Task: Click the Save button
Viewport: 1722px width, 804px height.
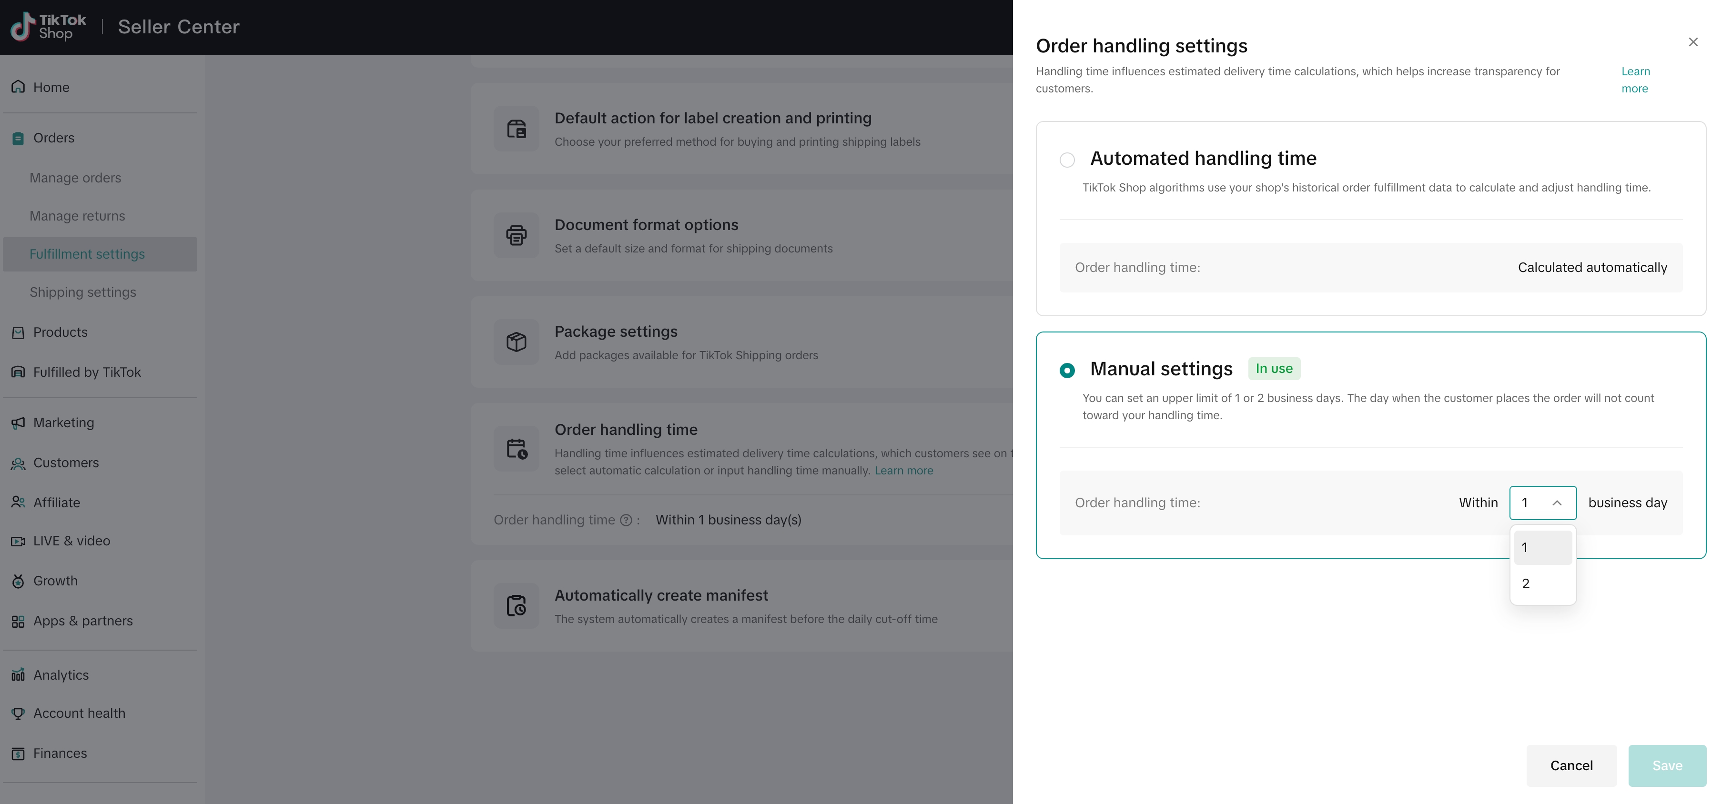Action: click(x=1667, y=766)
